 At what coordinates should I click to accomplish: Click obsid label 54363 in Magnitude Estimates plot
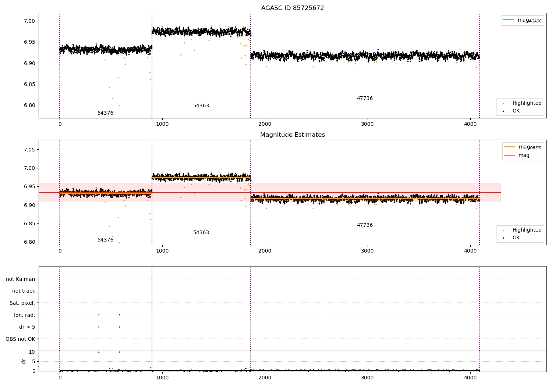(201, 233)
